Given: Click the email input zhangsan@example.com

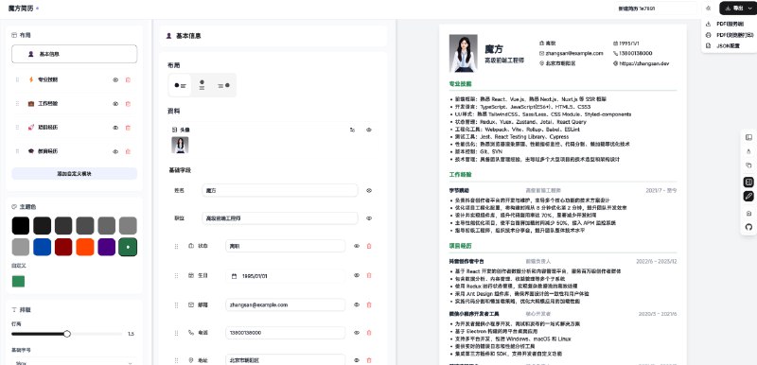Looking at the screenshot, I should 286,304.
